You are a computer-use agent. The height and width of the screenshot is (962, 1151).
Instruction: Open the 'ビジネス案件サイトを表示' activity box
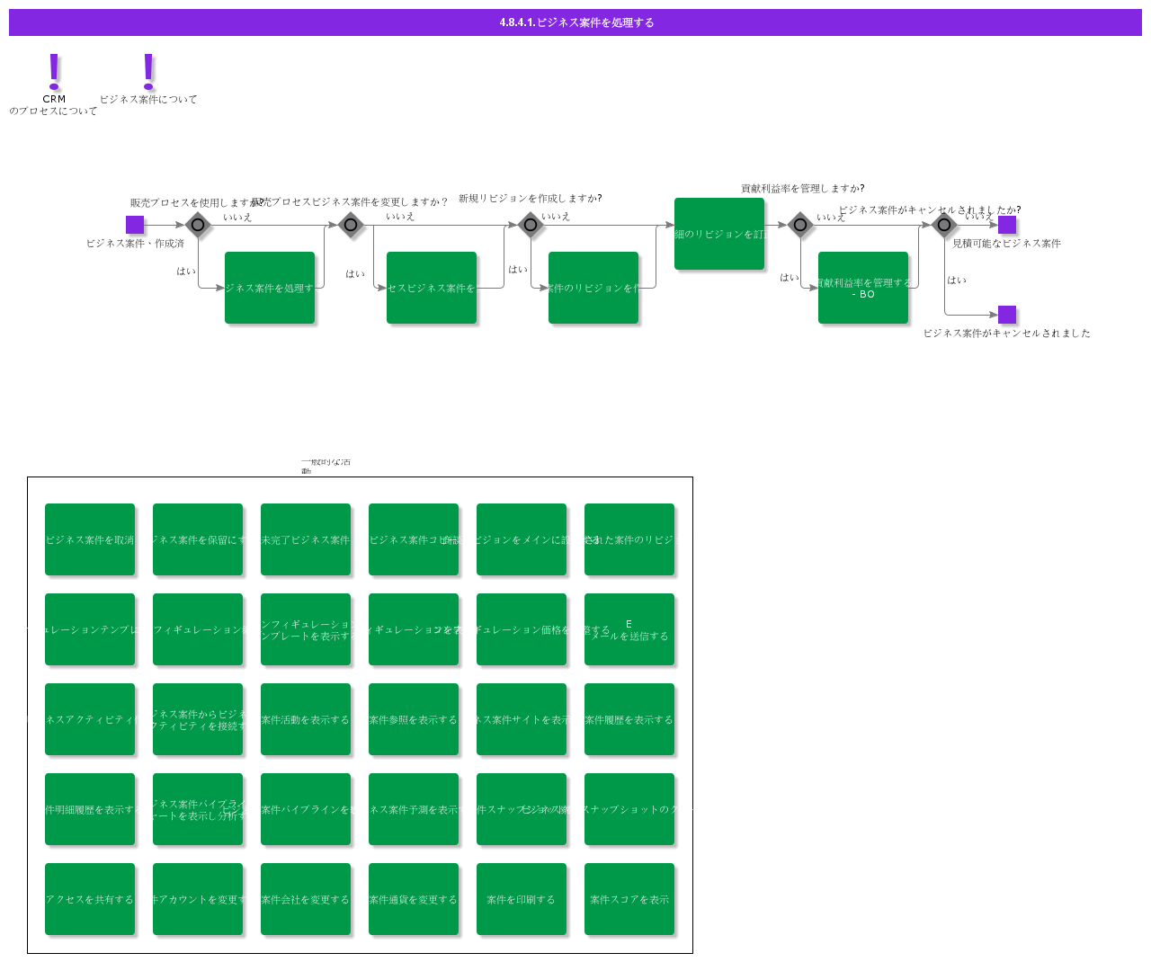point(522,719)
